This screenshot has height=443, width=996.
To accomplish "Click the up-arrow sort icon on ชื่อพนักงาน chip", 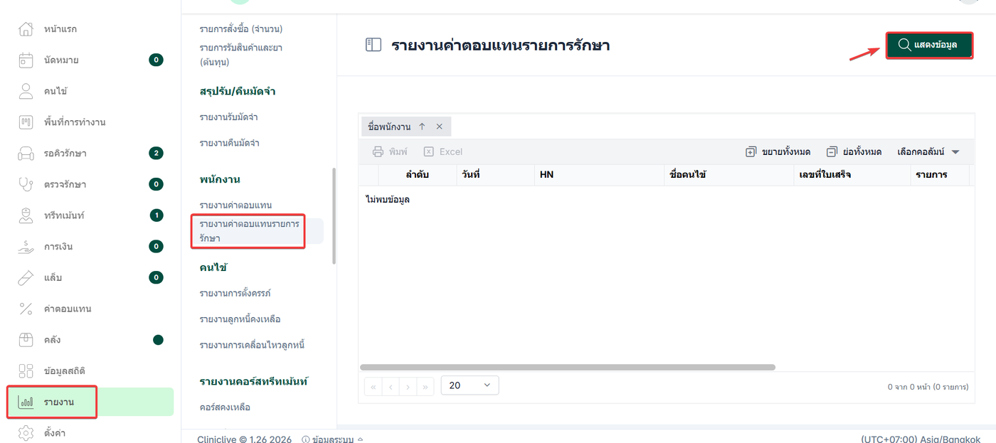I will click(422, 127).
